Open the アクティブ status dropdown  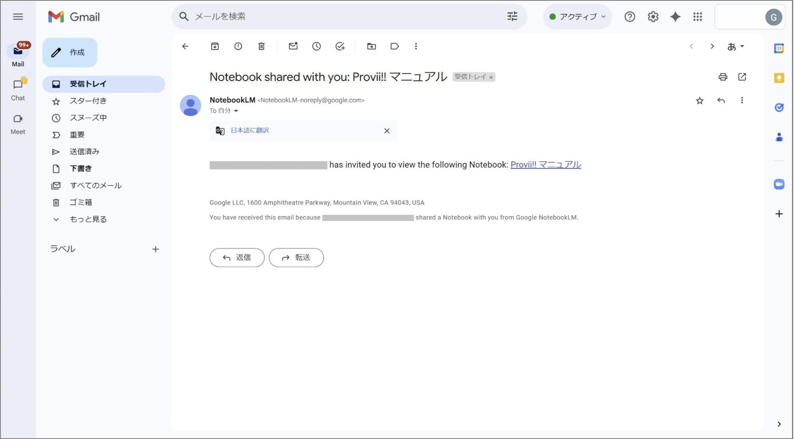click(577, 17)
